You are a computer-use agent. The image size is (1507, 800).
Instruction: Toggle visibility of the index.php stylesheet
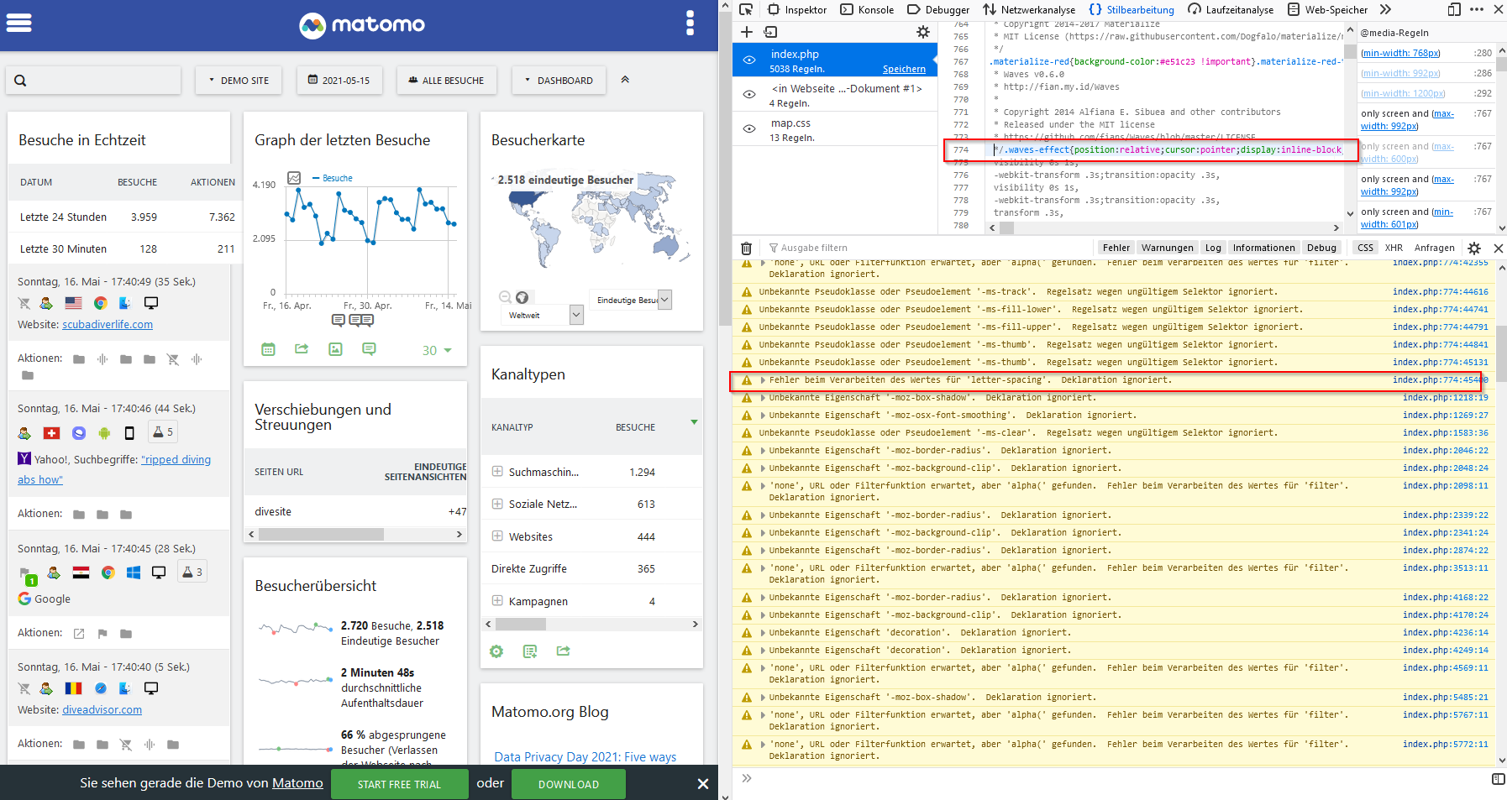(749, 60)
